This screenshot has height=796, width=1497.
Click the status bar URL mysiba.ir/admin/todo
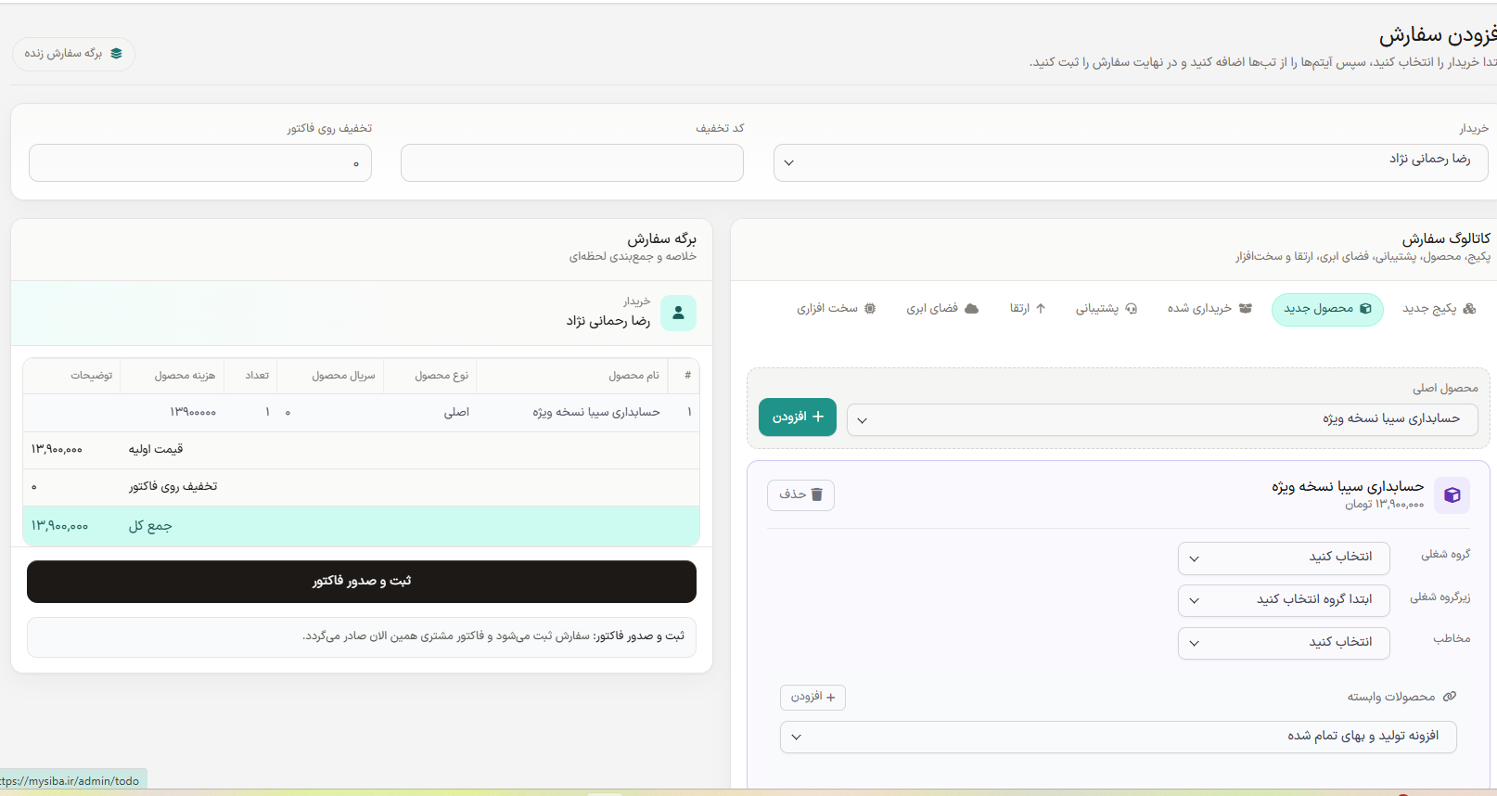click(x=70, y=781)
